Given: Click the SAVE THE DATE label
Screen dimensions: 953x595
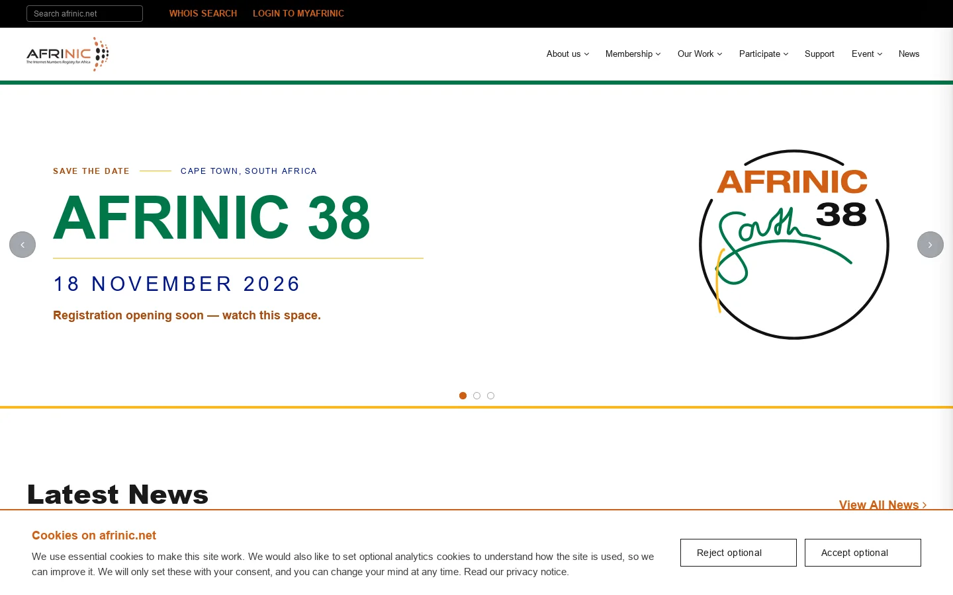Looking at the screenshot, I should tap(91, 171).
